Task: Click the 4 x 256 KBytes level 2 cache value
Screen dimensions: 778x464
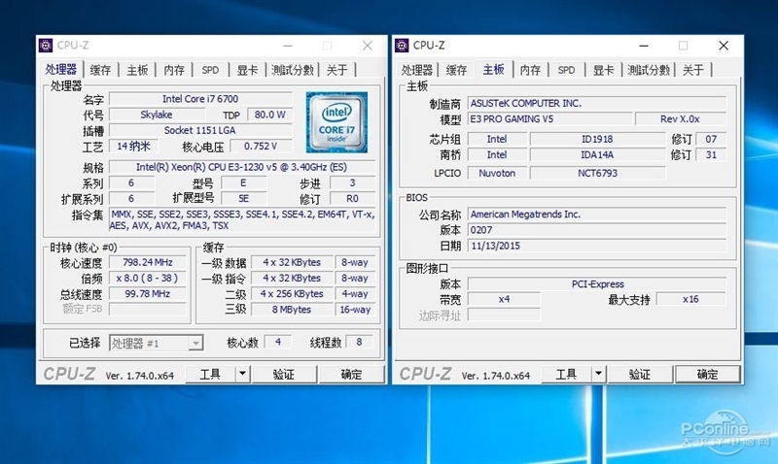Action: [x=292, y=294]
